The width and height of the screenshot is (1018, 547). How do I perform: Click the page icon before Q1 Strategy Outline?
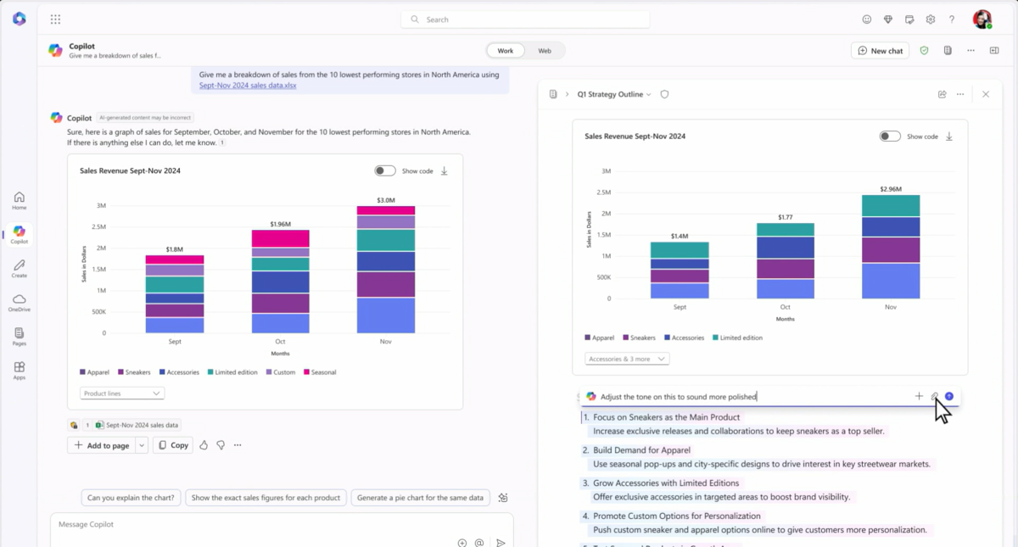(553, 94)
